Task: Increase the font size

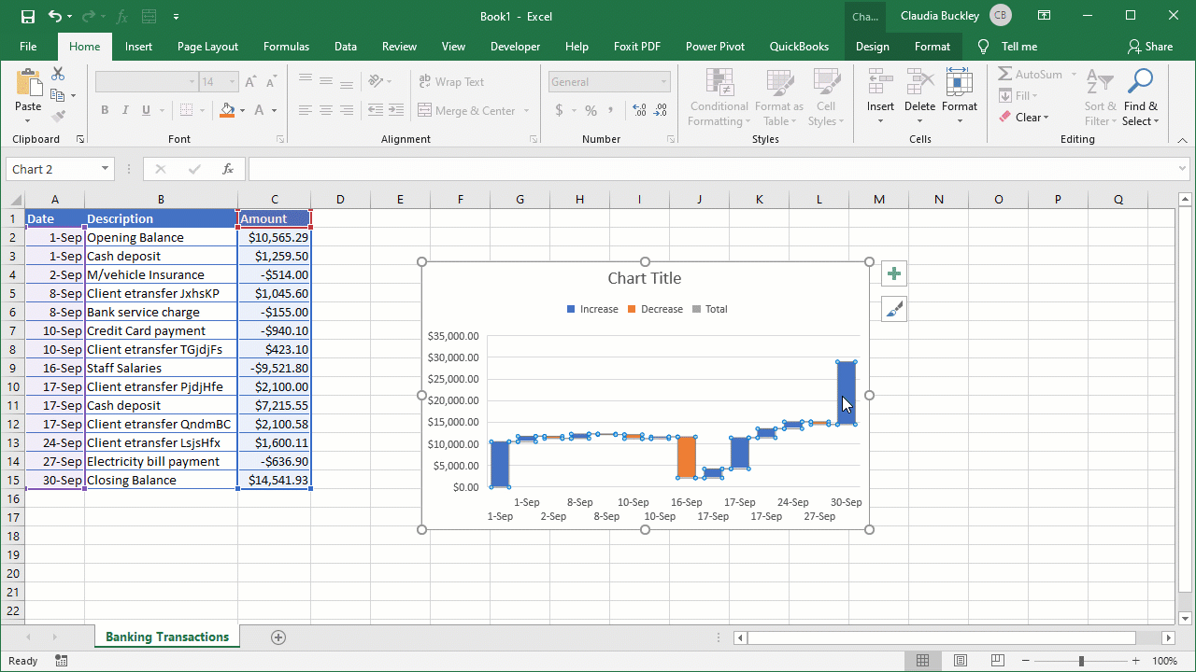Action: pyautogui.click(x=249, y=80)
